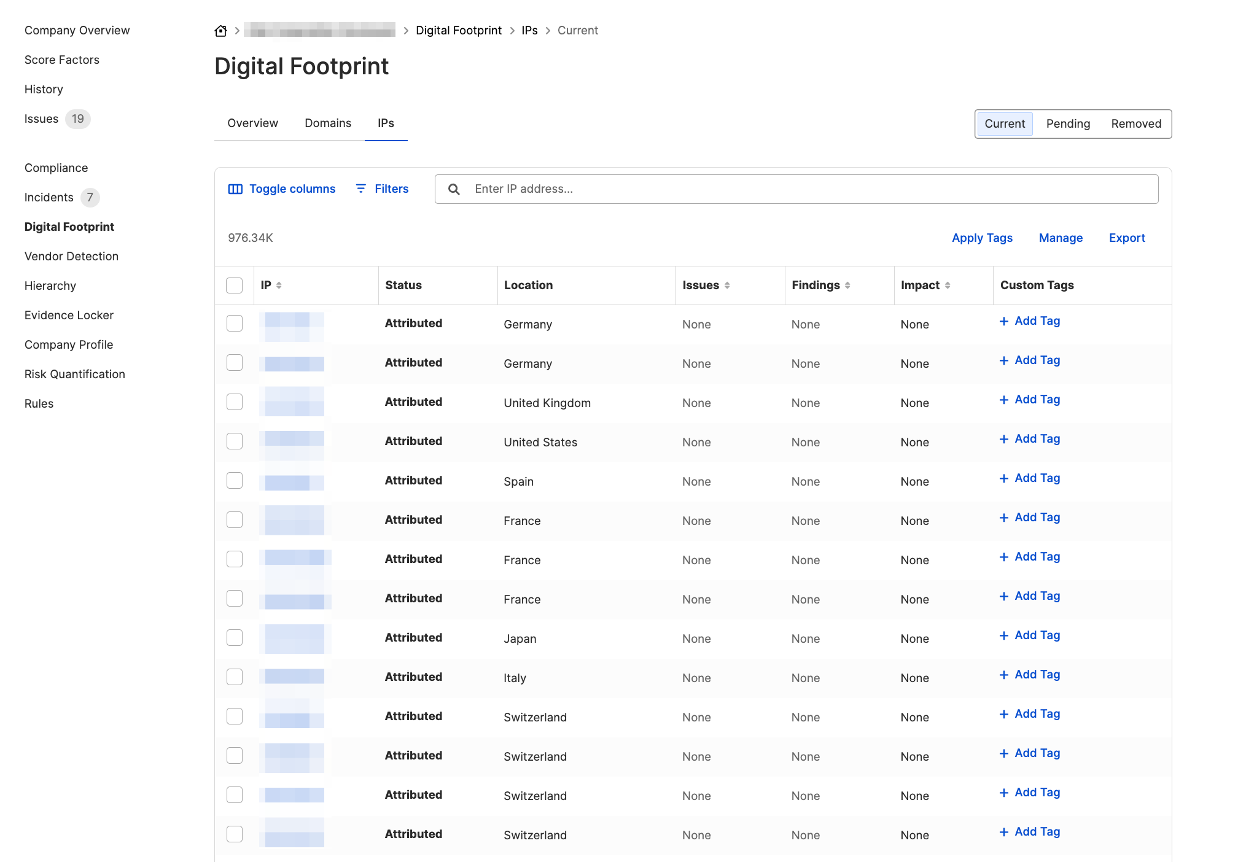Viewport: 1238px width, 862px height.
Task: Click the Export link
Action: click(1127, 238)
